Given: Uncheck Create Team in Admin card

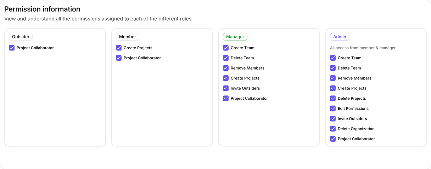Looking at the screenshot, I should (x=333, y=58).
